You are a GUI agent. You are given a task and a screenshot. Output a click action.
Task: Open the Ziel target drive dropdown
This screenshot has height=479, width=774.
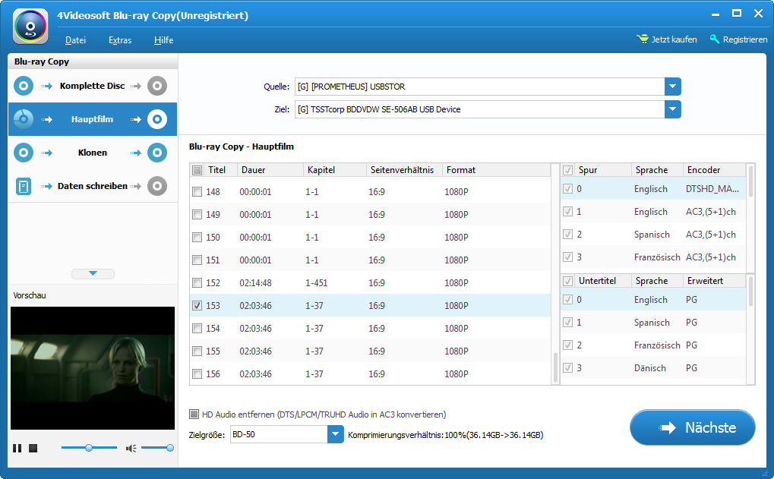pos(672,109)
